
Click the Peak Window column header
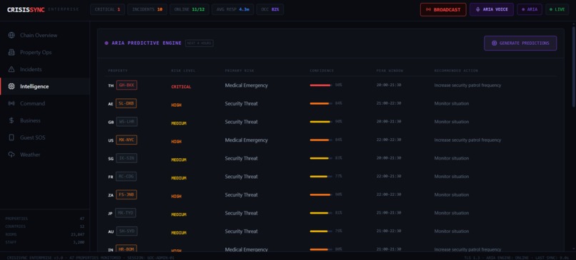click(x=389, y=71)
